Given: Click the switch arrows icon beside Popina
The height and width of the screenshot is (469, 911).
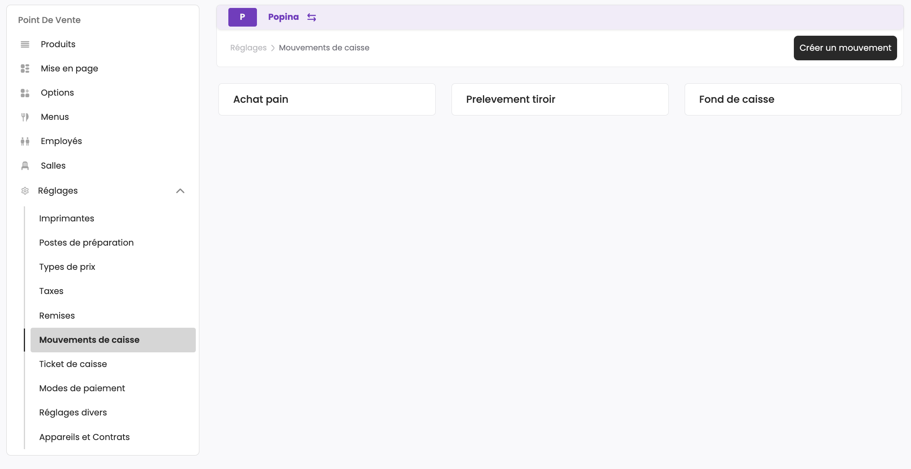Looking at the screenshot, I should (x=312, y=17).
